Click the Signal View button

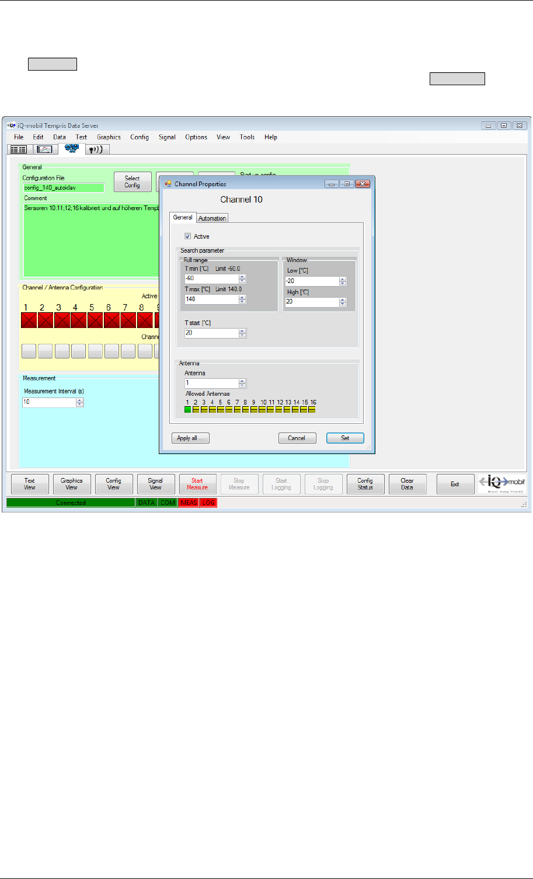[x=155, y=484]
